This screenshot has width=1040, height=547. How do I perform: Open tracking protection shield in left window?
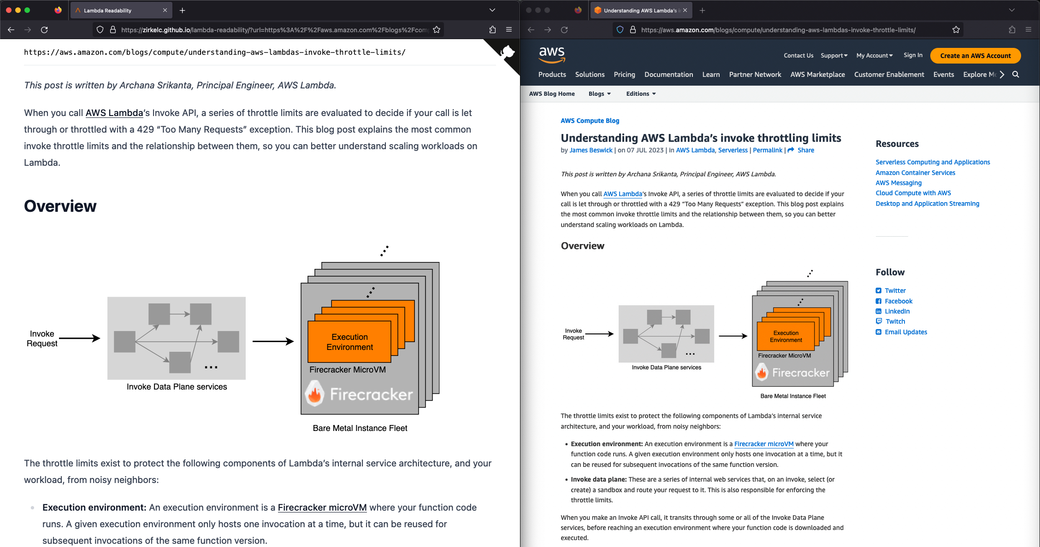pos(100,30)
